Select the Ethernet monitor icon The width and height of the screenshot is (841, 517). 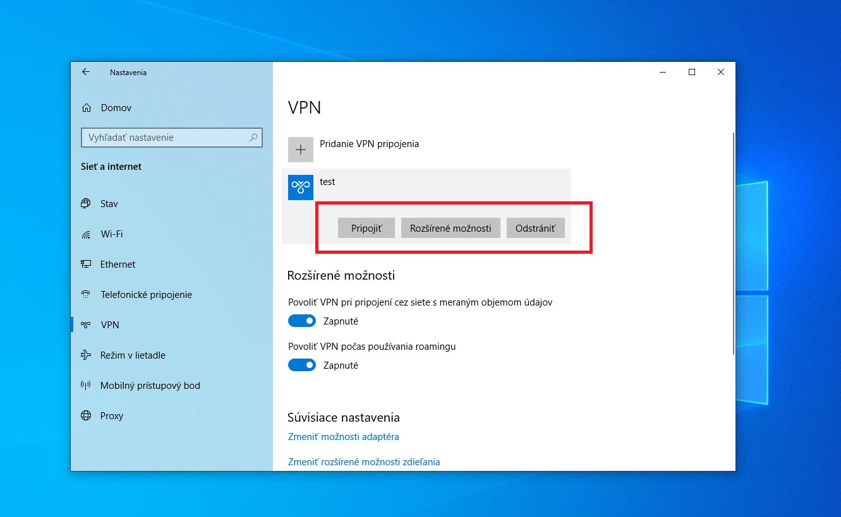(x=86, y=264)
